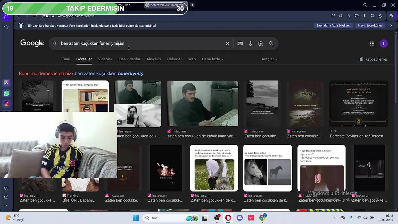The image size is (398, 224).
Task: Click "Evet, daha fazla bilgi ver" button
Action: point(333,26)
